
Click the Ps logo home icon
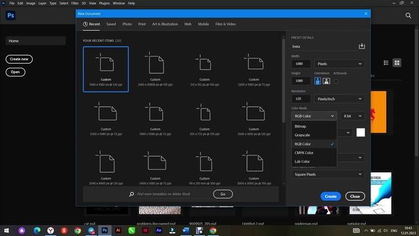point(10,16)
